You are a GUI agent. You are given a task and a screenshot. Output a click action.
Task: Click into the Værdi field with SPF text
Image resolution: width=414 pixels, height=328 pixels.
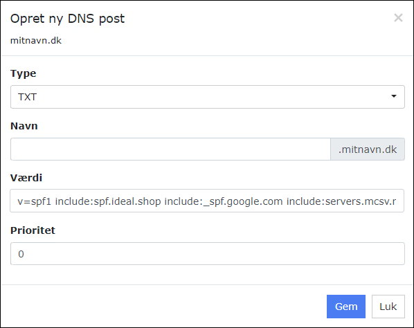[207, 201]
